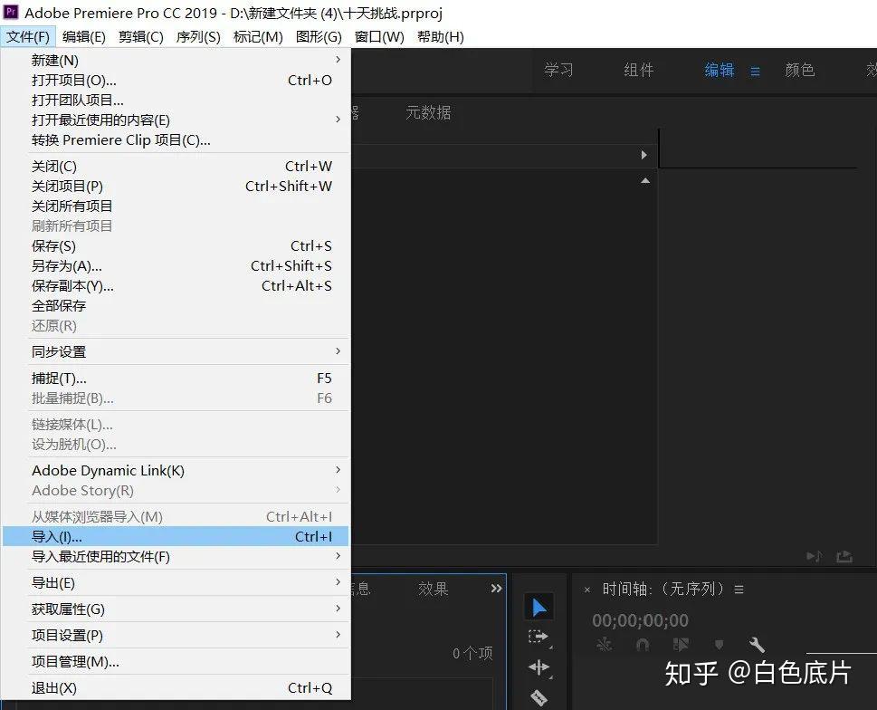Click the timeline (无序列) panel title
This screenshot has height=710, width=877.
pos(663,590)
